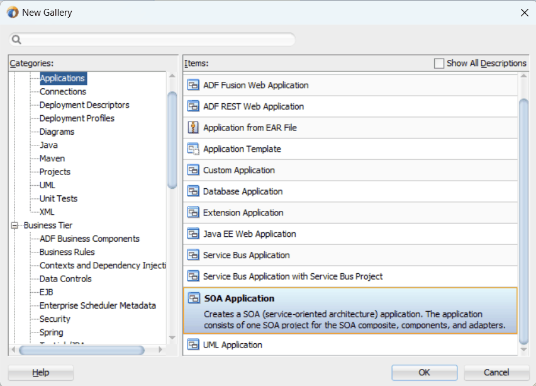Select the Connections category
The height and width of the screenshot is (386, 536).
click(63, 92)
